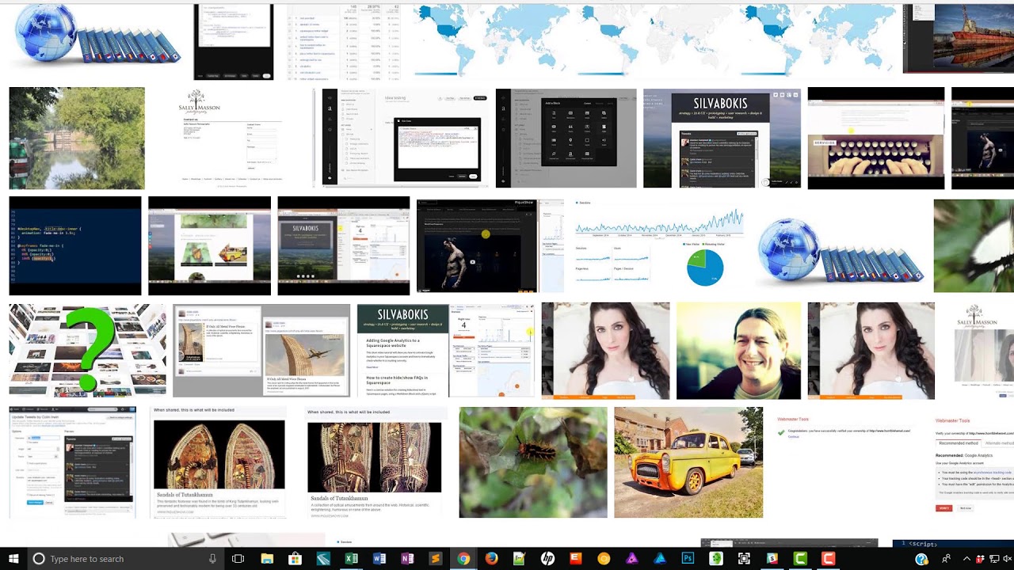Select the smiling long-haired man photo
1014x570 pixels.
click(x=738, y=350)
